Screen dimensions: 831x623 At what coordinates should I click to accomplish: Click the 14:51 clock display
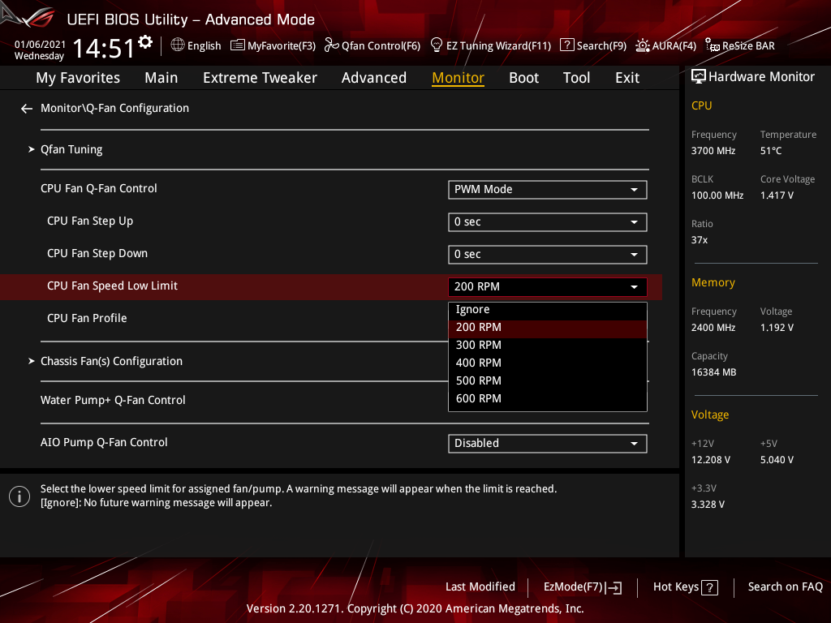(x=104, y=48)
